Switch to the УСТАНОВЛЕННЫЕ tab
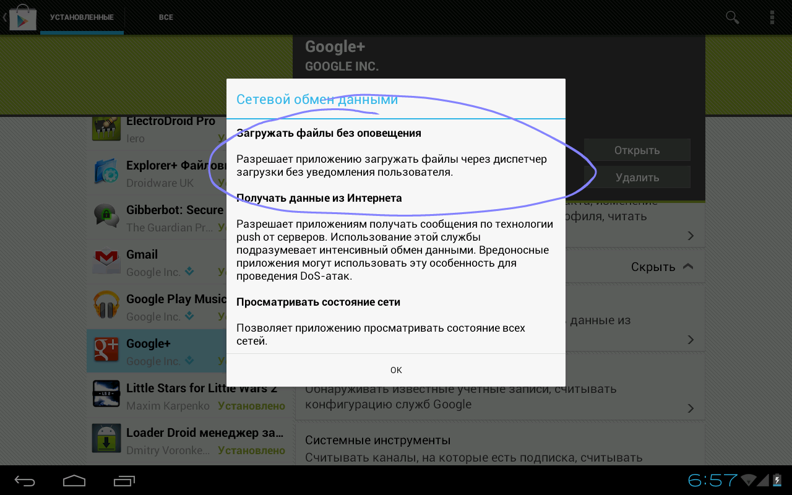Image resolution: width=792 pixels, height=495 pixels. pos(82,17)
